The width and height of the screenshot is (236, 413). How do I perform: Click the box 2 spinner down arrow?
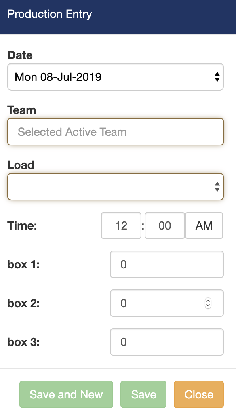pyautogui.click(x=208, y=306)
